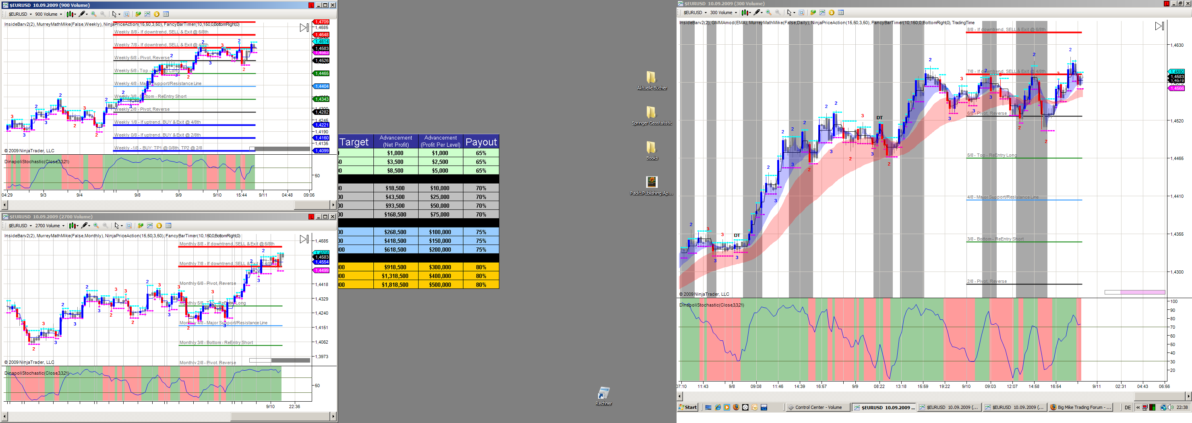The width and height of the screenshot is (1192, 423).
Task: Click the Payout column header
Action: tap(481, 142)
